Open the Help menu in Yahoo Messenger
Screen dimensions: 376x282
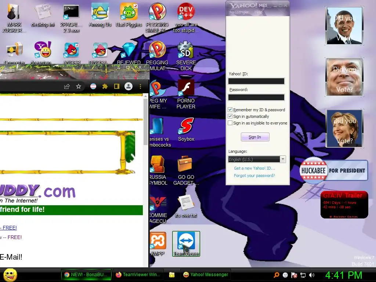pos(258,12)
